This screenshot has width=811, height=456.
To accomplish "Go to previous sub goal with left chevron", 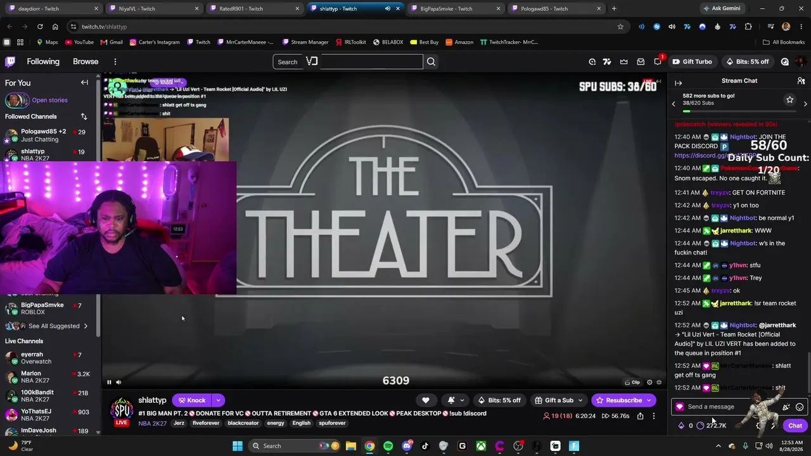I will click(674, 103).
